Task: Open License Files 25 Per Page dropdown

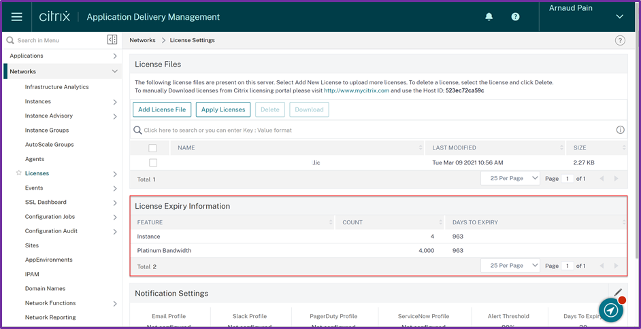Action: 510,178
